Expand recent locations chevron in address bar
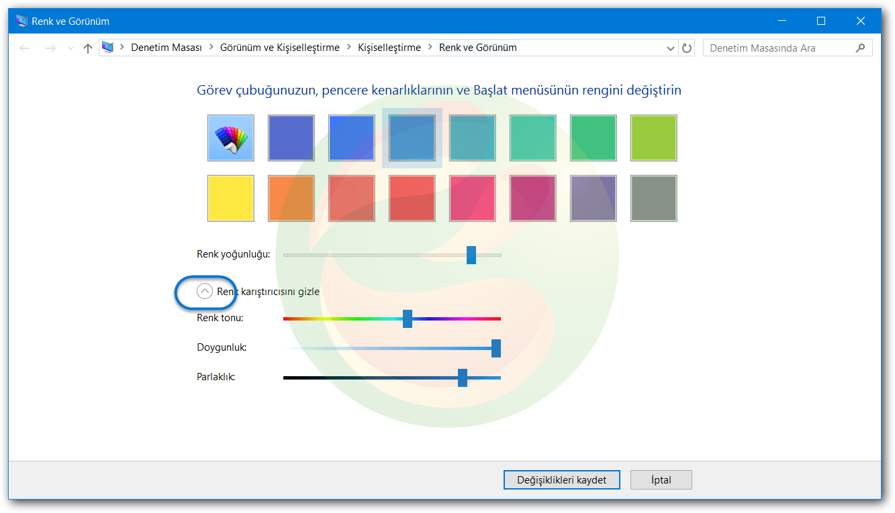The image size is (895, 513). click(x=70, y=48)
